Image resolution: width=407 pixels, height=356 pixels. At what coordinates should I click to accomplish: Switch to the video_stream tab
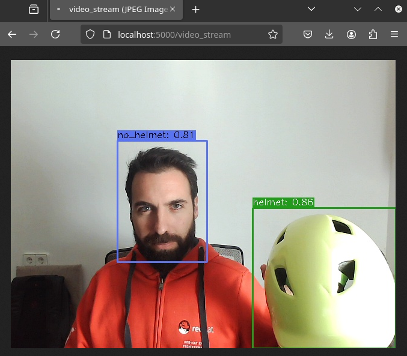[116, 10]
